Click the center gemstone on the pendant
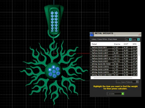145x108 pixels. coord(54,71)
